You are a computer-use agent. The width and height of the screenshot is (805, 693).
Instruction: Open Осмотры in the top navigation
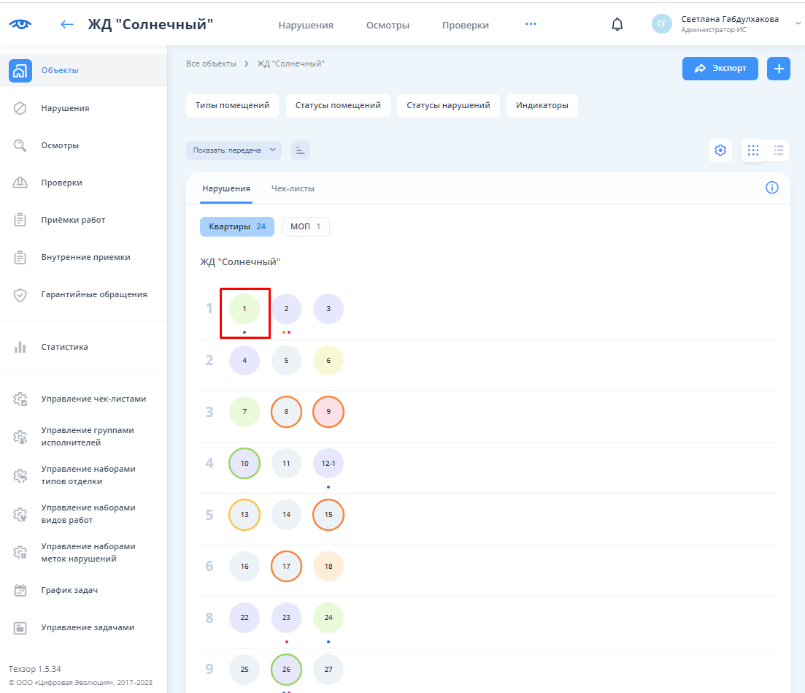pos(388,25)
